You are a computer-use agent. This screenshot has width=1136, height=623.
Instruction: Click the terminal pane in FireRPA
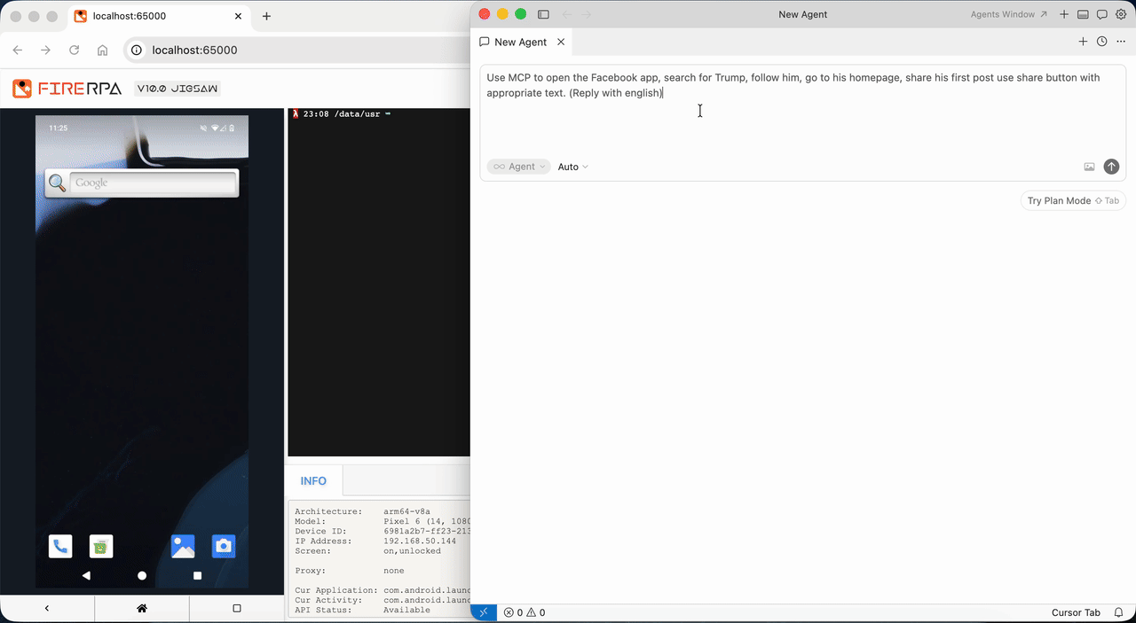379,284
